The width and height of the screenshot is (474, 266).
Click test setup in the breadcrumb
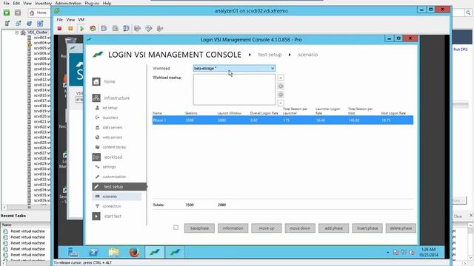point(270,55)
